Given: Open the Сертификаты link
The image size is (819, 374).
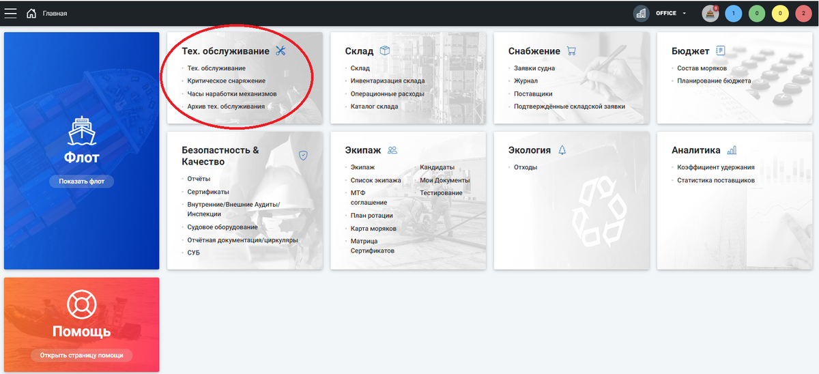Looking at the screenshot, I should pos(208,192).
